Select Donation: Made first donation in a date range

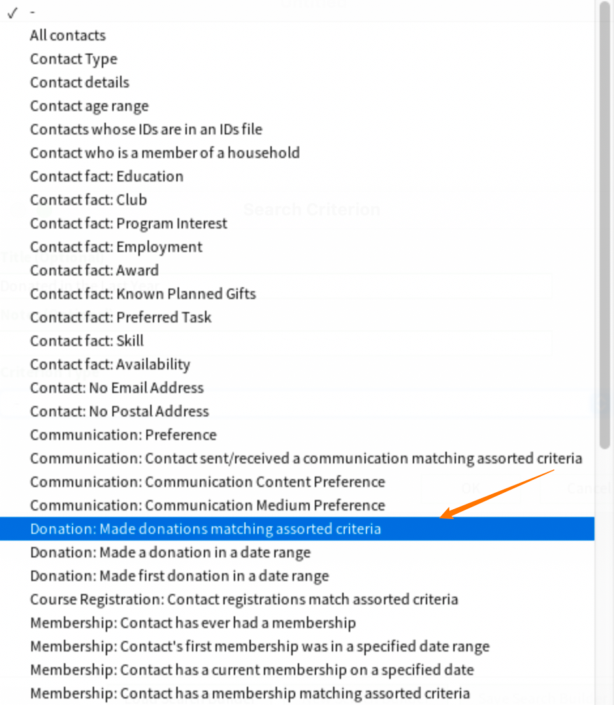[x=297, y=576]
